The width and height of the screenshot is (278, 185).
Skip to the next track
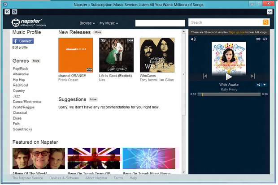click(252, 76)
